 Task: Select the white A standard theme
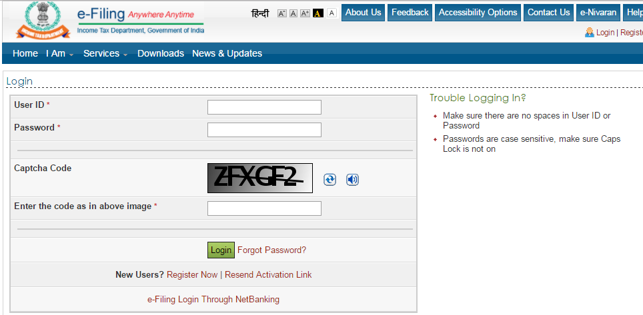[x=332, y=13]
